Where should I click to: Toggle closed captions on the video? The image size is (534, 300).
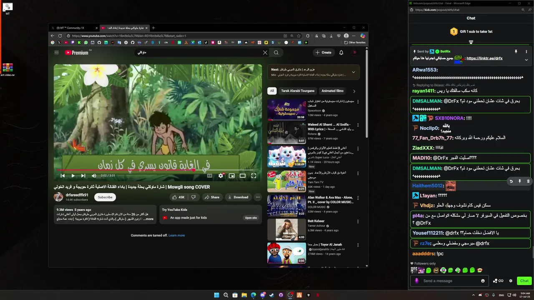210,176
